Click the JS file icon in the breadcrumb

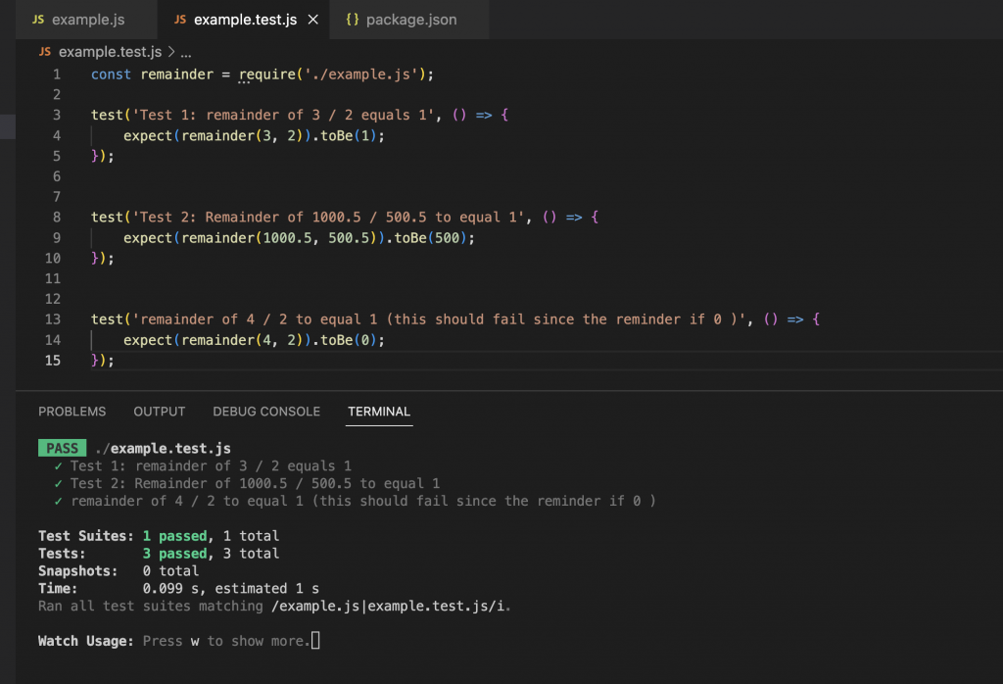pos(45,52)
